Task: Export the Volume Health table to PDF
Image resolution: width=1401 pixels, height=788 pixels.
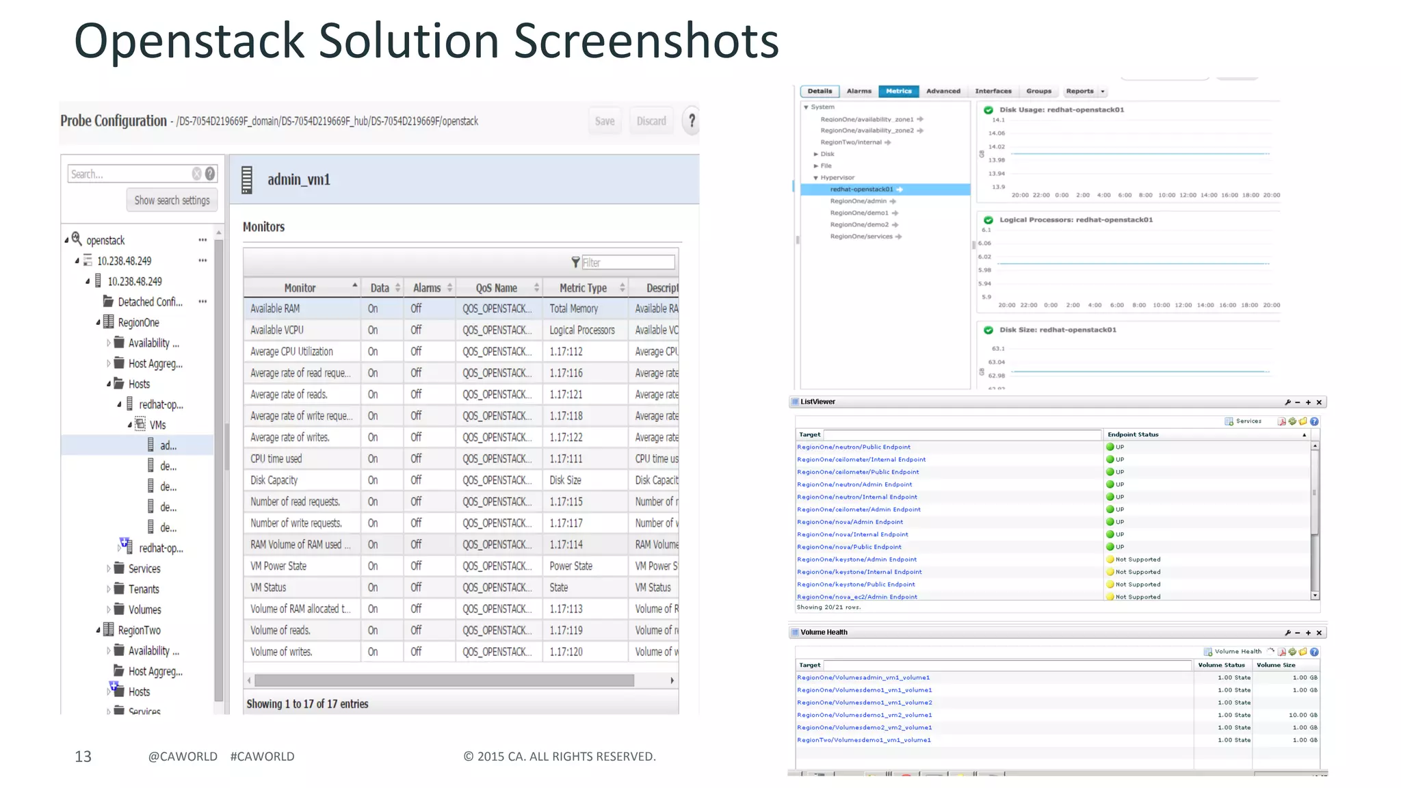Action: [x=1281, y=652]
